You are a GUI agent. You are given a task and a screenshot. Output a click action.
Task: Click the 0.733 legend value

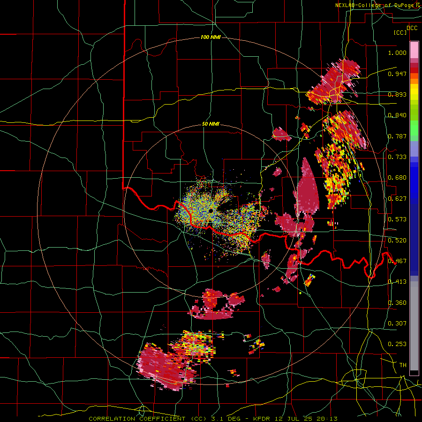[x=397, y=157]
